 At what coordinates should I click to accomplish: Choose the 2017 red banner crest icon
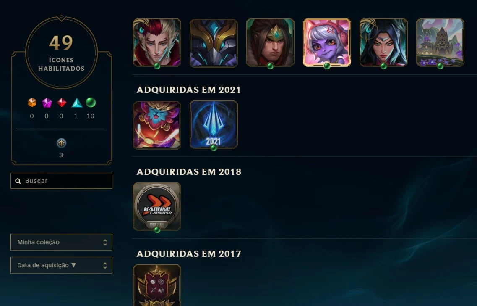(x=157, y=285)
